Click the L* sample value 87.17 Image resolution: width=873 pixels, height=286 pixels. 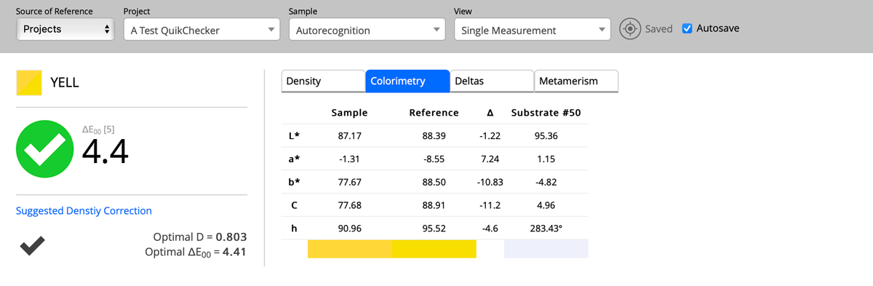pyautogui.click(x=350, y=136)
